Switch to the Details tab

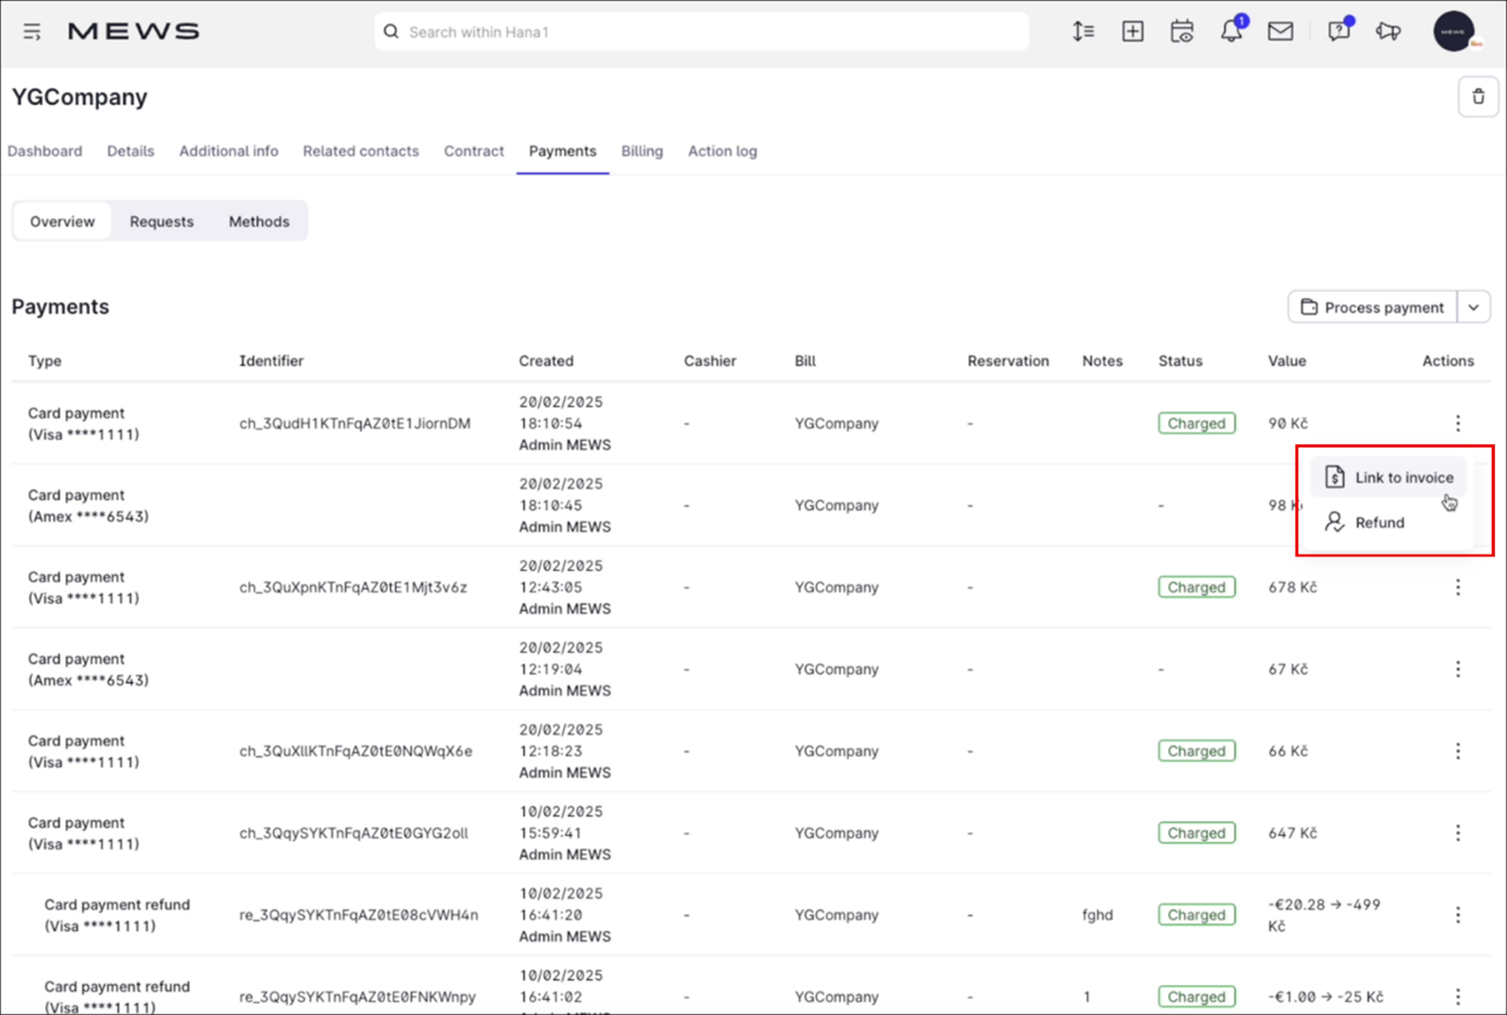click(x=130, y=151)
